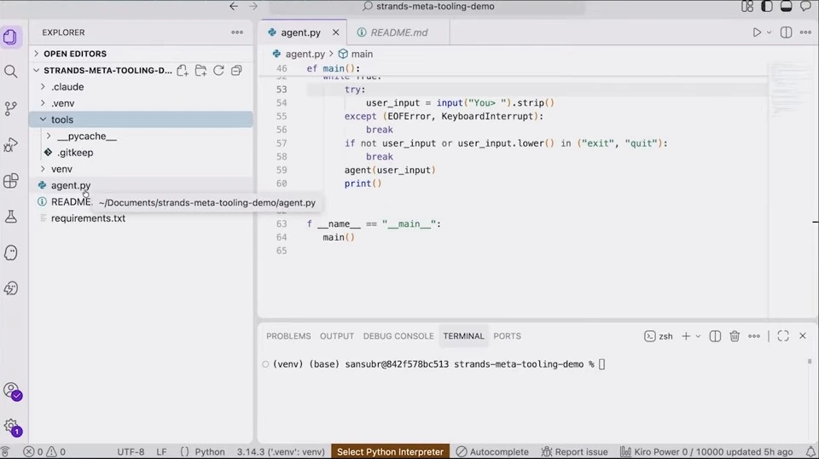Open the Kiro Power usage status item
Screen dimensions: 819x459
[706, 451]
